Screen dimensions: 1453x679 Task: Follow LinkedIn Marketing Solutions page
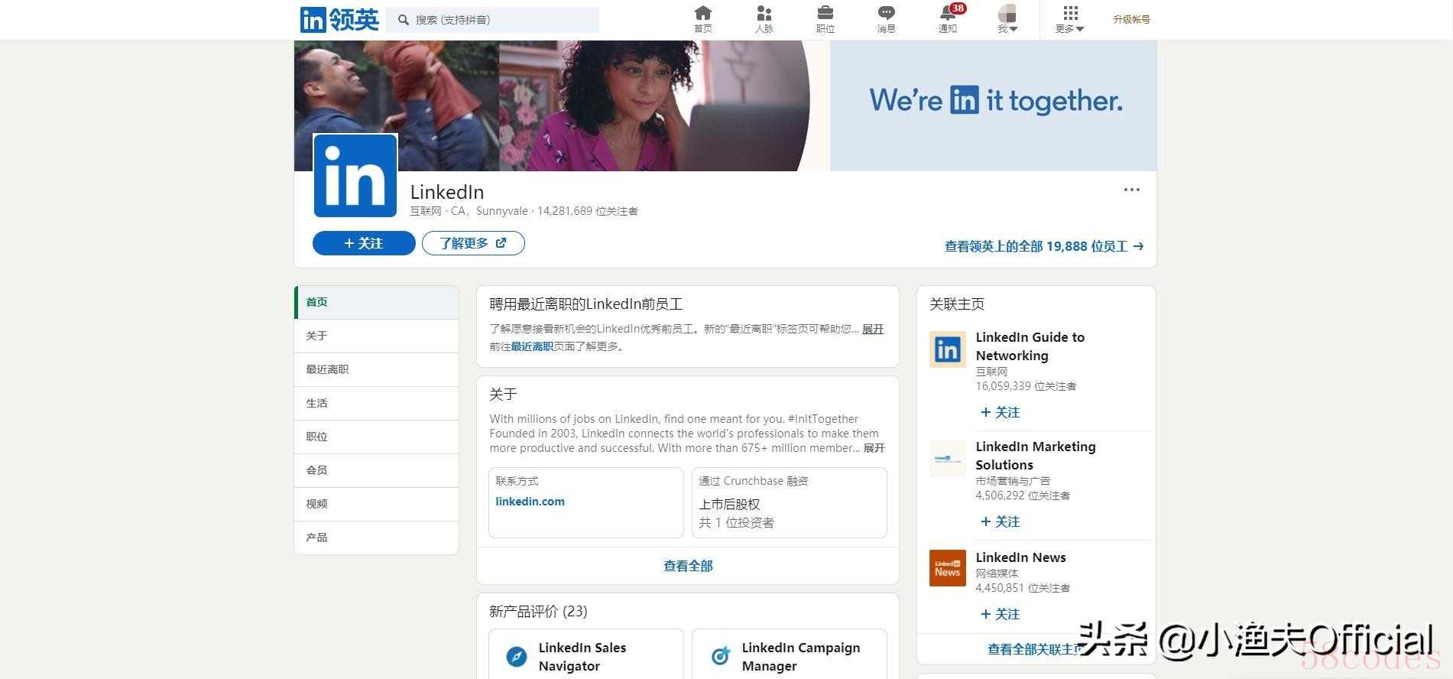[x=1000, y=521]
